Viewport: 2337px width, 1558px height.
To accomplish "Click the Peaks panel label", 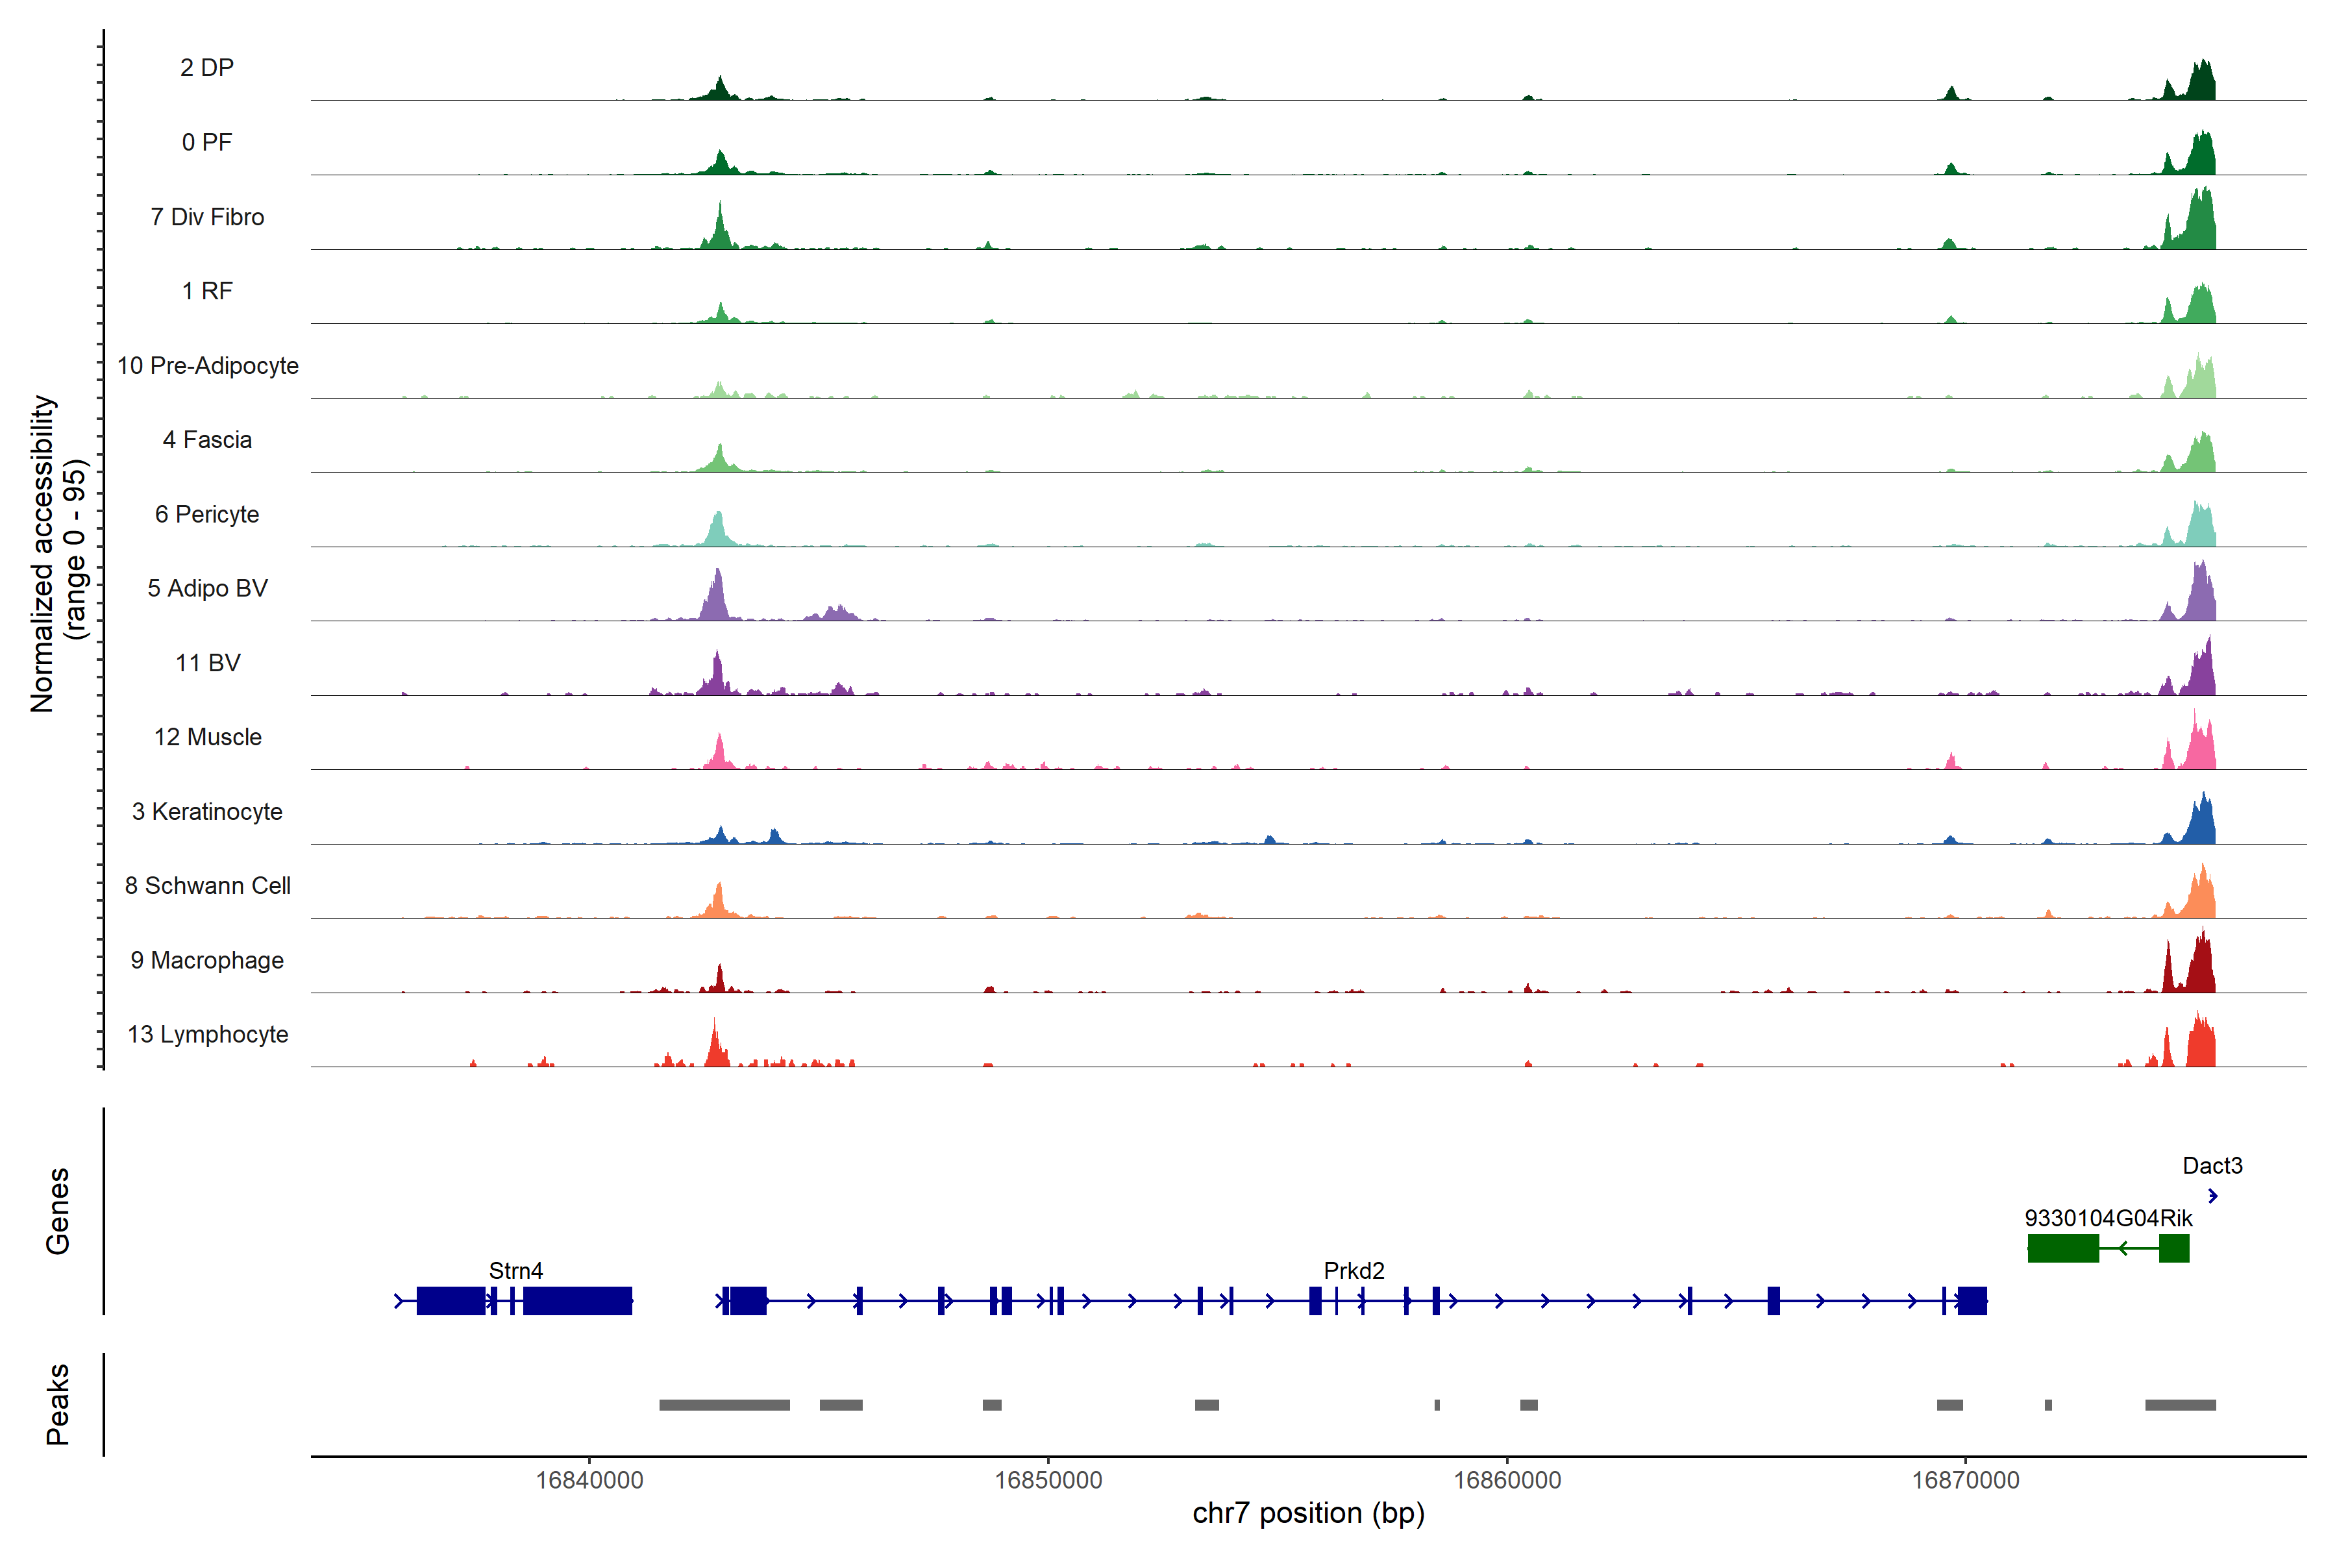I will click(x=58, y=1404).
